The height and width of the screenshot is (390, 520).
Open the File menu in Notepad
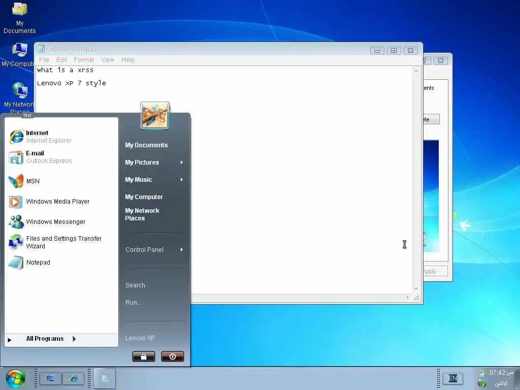pos(44,60)
